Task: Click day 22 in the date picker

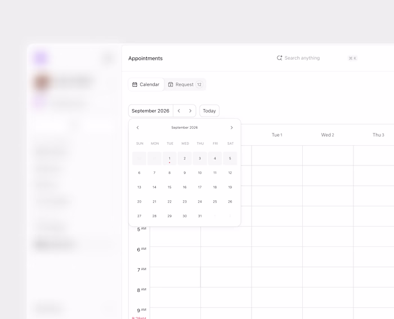Action: click(x=169, y=202)
